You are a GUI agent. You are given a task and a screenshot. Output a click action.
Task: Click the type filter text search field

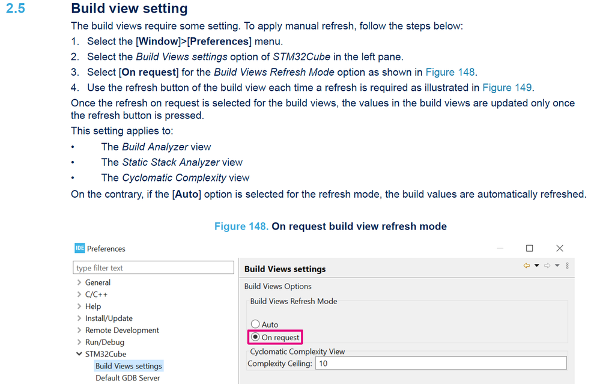point(153,267)
